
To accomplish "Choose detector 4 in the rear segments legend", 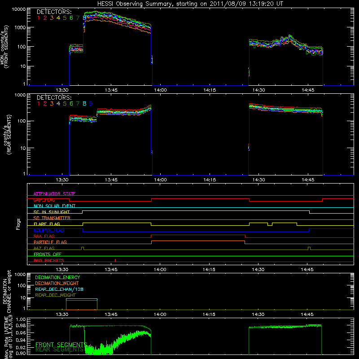I will click(x=58, y=104).
